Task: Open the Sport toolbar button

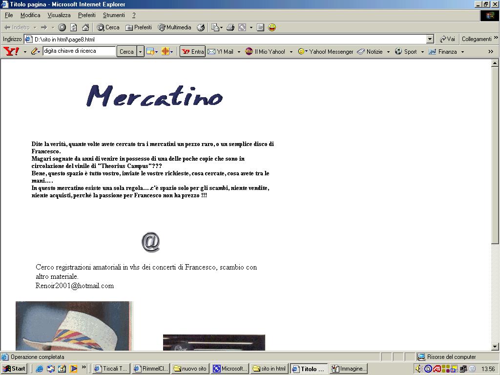Action: pos(406,51)
